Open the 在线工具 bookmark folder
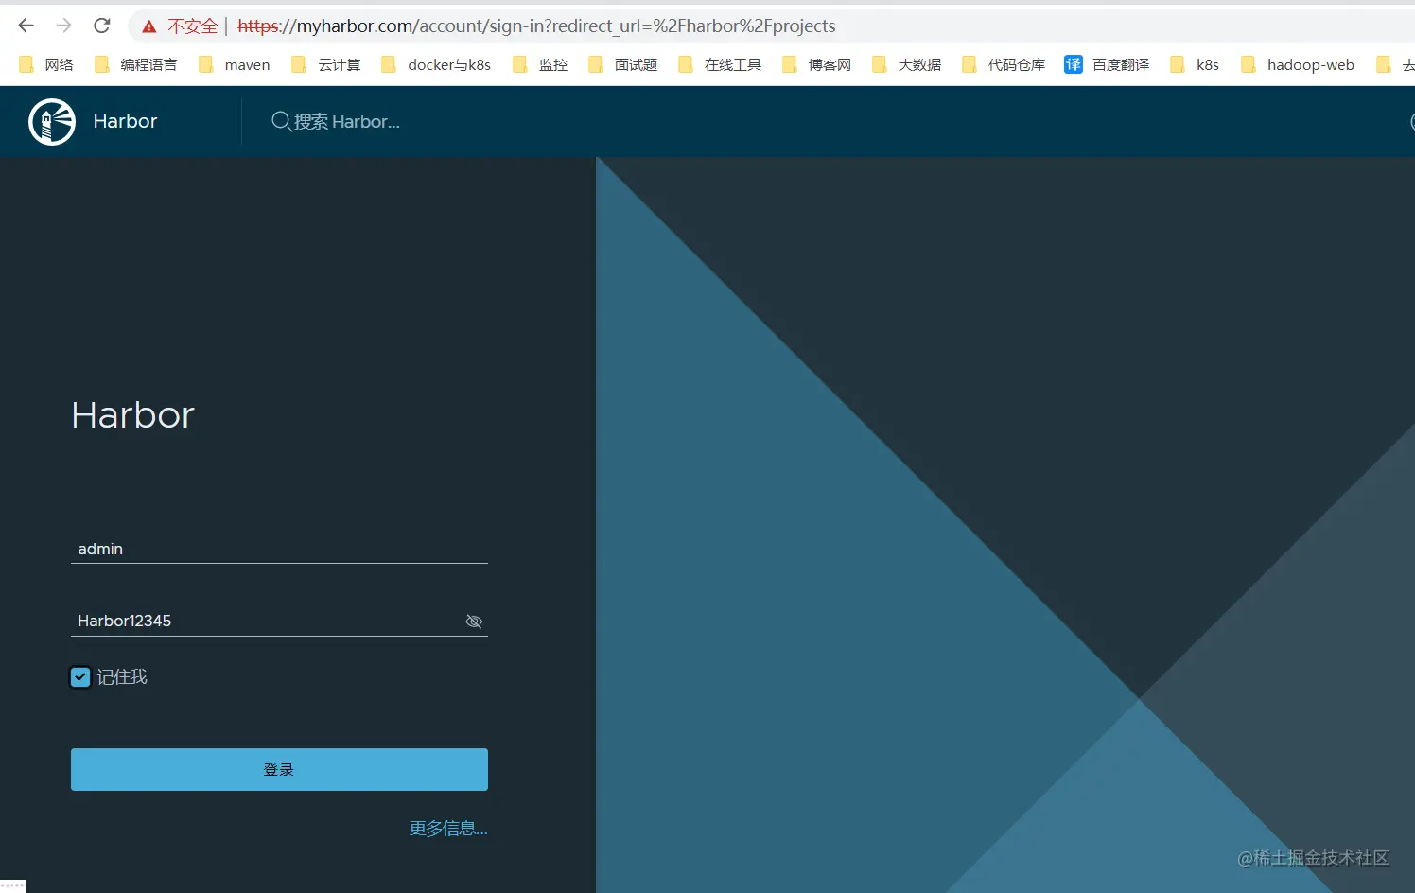Viewport: 1415px width, 893px height. pos(720,64)
